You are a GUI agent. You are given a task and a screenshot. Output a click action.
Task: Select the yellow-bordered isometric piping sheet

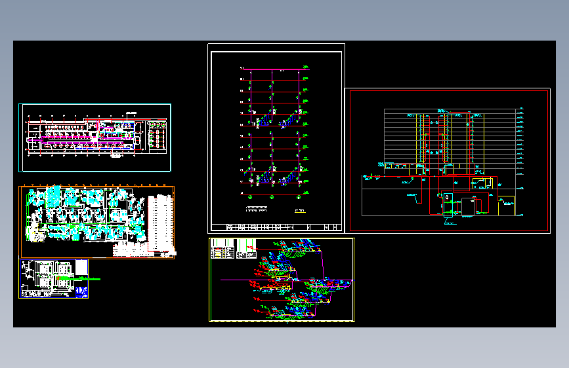(x=282, y=280)
